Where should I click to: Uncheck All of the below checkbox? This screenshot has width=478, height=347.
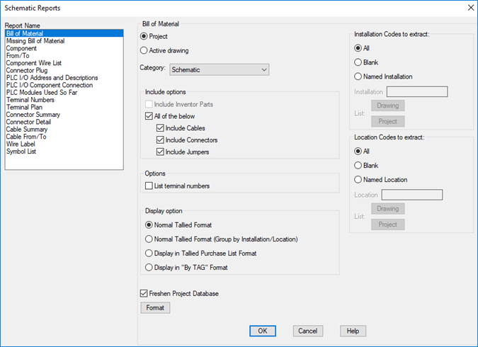pos(149,116)
